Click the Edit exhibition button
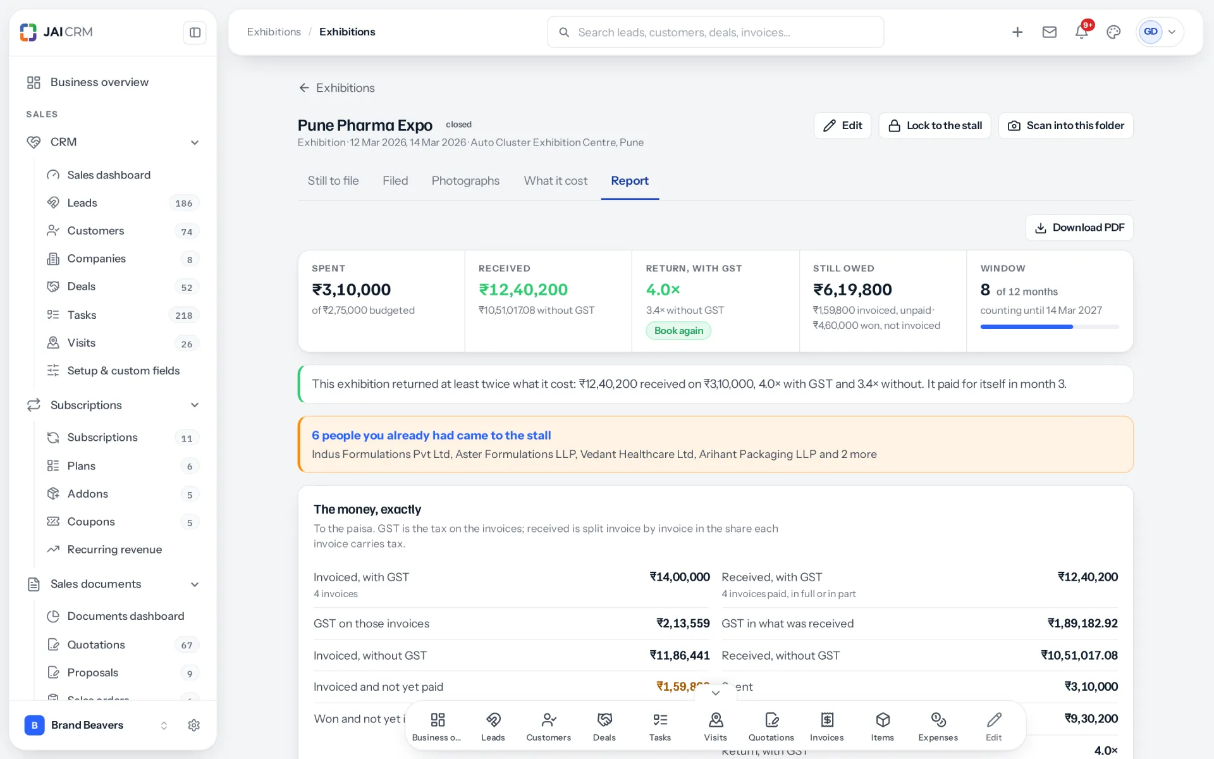The width and height of the screenshot is (1214, 759). tap(842, 126)
